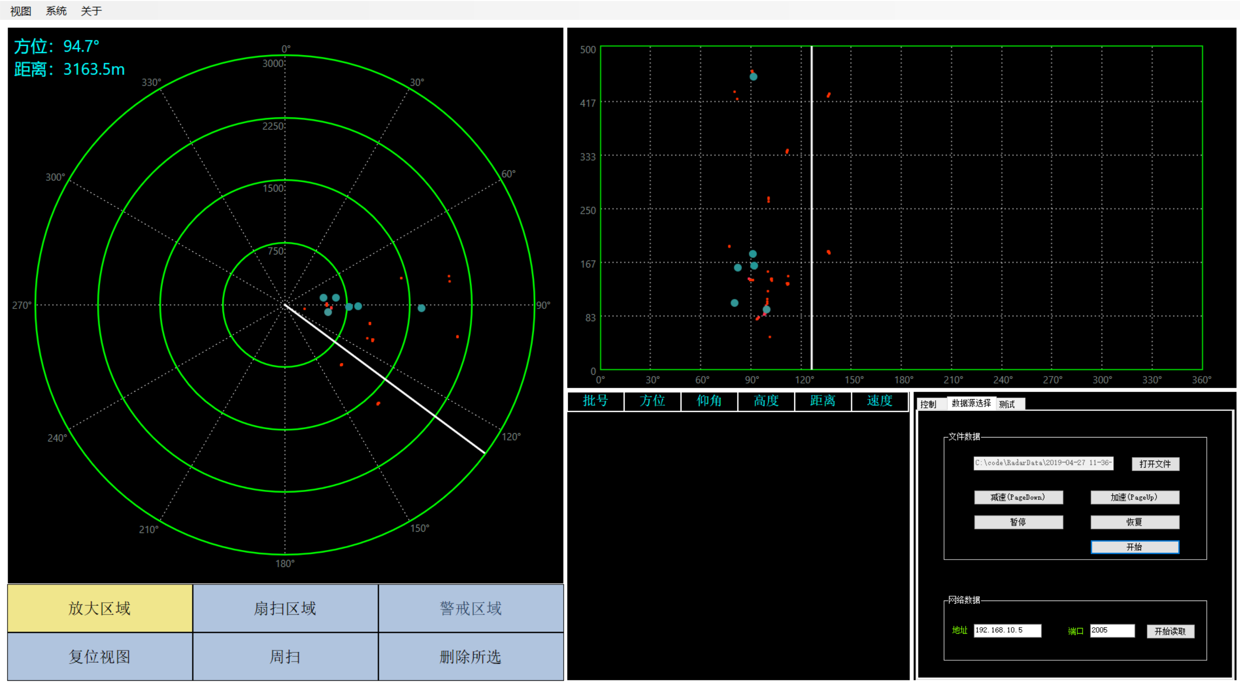Click 开始读取 network read button

pos(1170,631)
